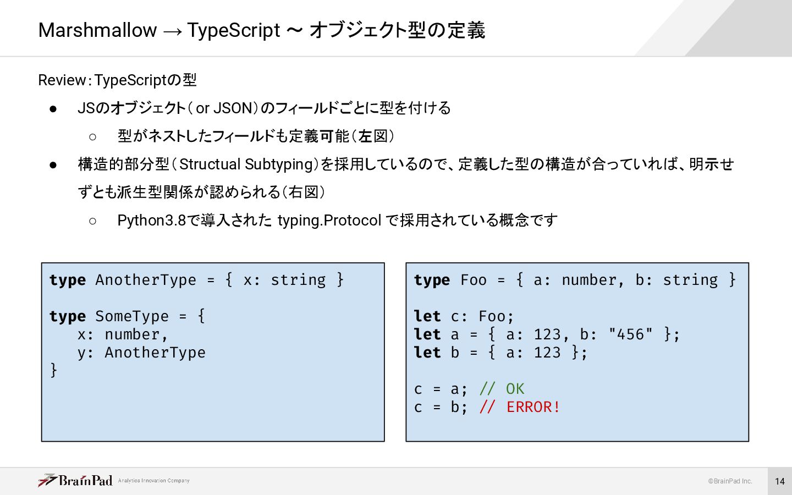This screenshot has height=495, width=792.
Task: Click the 'Analytics Innovation Company' tagline
Action: point(153,480)
